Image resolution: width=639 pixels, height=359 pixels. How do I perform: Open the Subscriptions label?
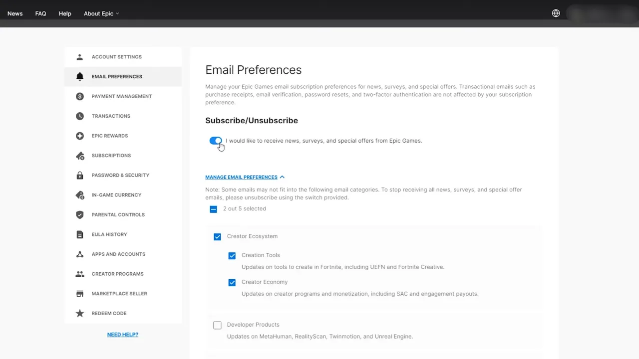(111, 156)
